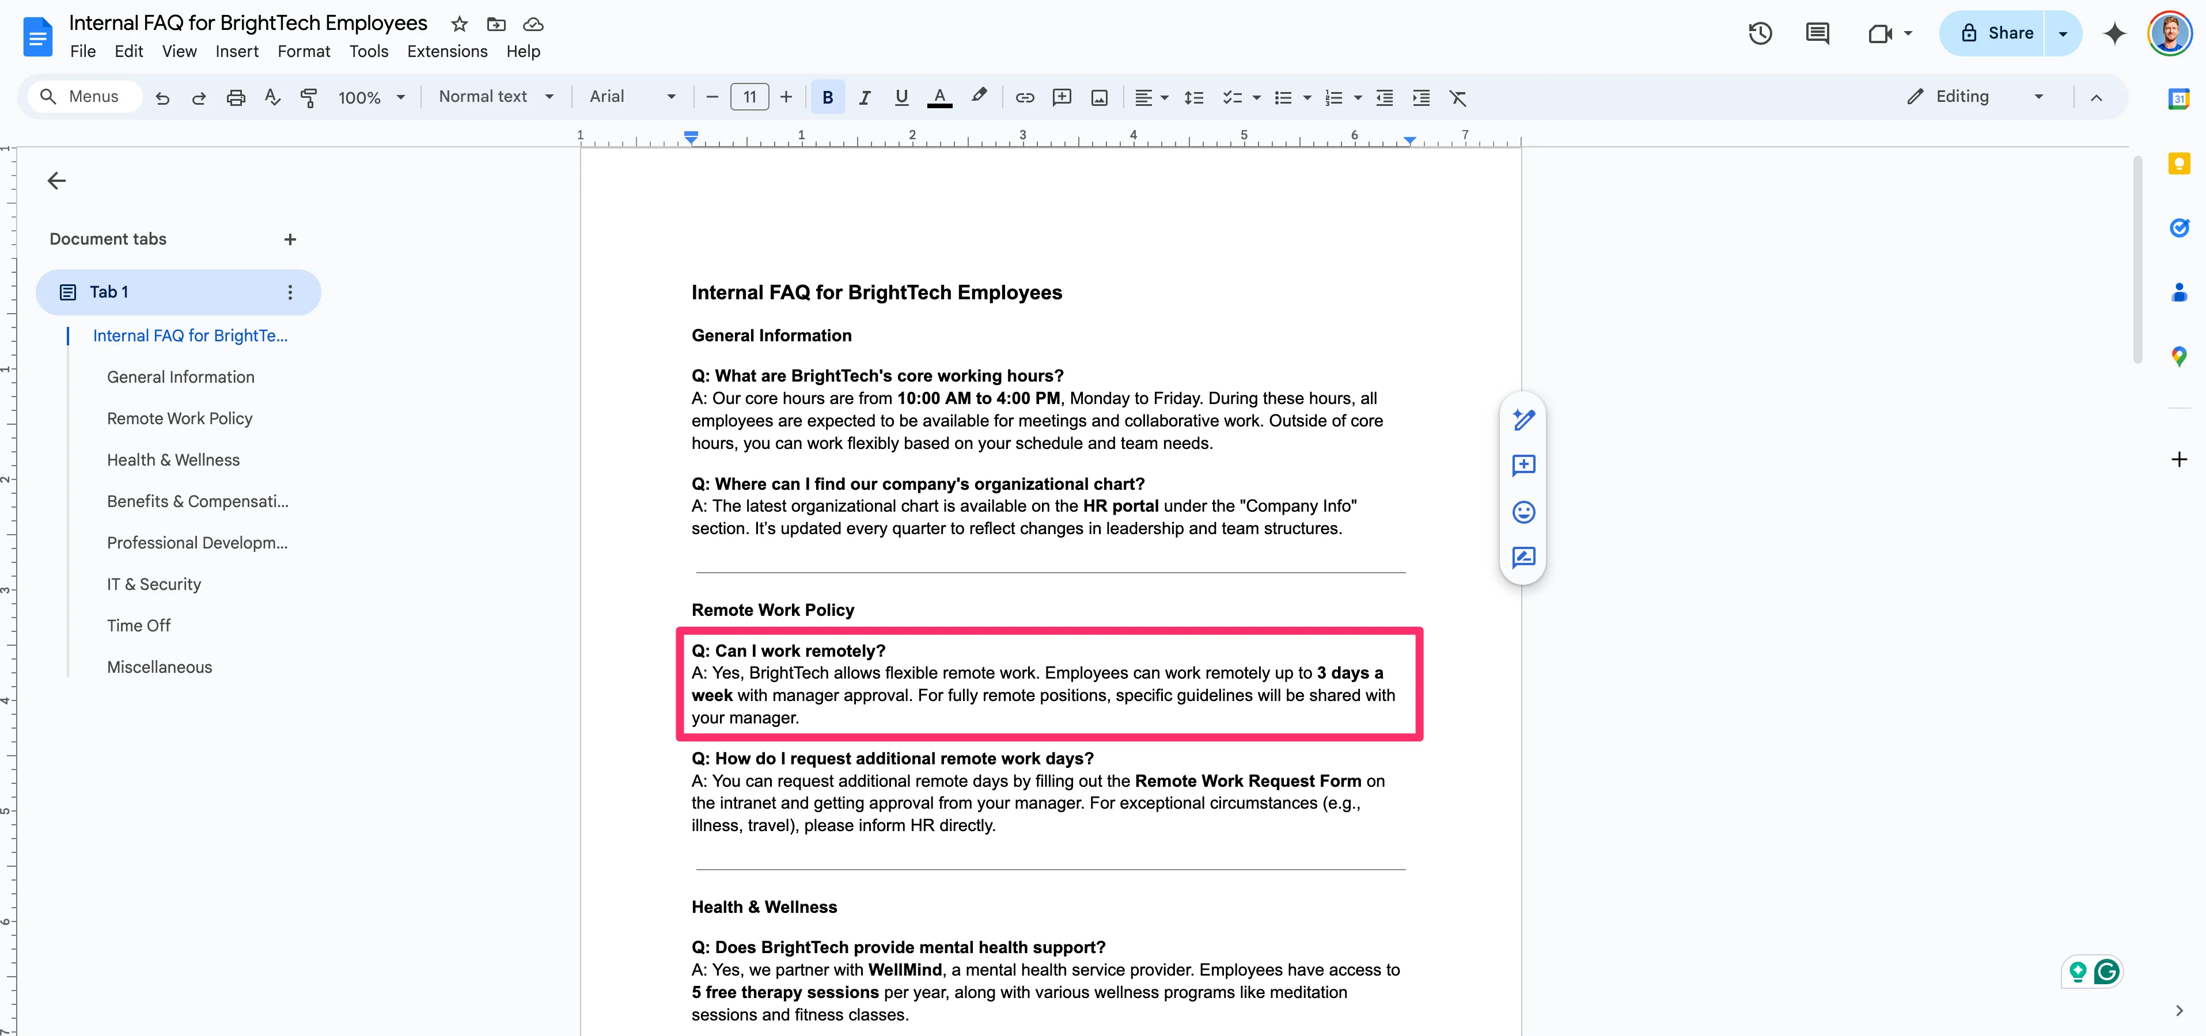The width and height of the screenshot is (2206, 1036).
Task: Select the paint format tool
Action: coord(308,97)
